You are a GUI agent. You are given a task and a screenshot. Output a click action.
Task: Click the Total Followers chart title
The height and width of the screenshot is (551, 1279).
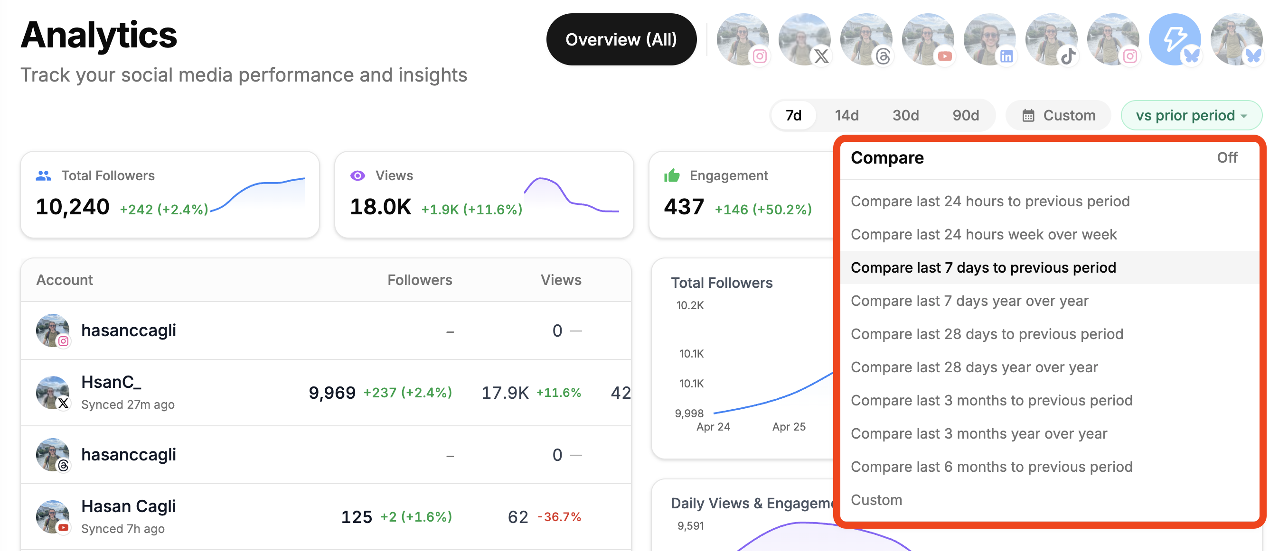click(722, 283)
